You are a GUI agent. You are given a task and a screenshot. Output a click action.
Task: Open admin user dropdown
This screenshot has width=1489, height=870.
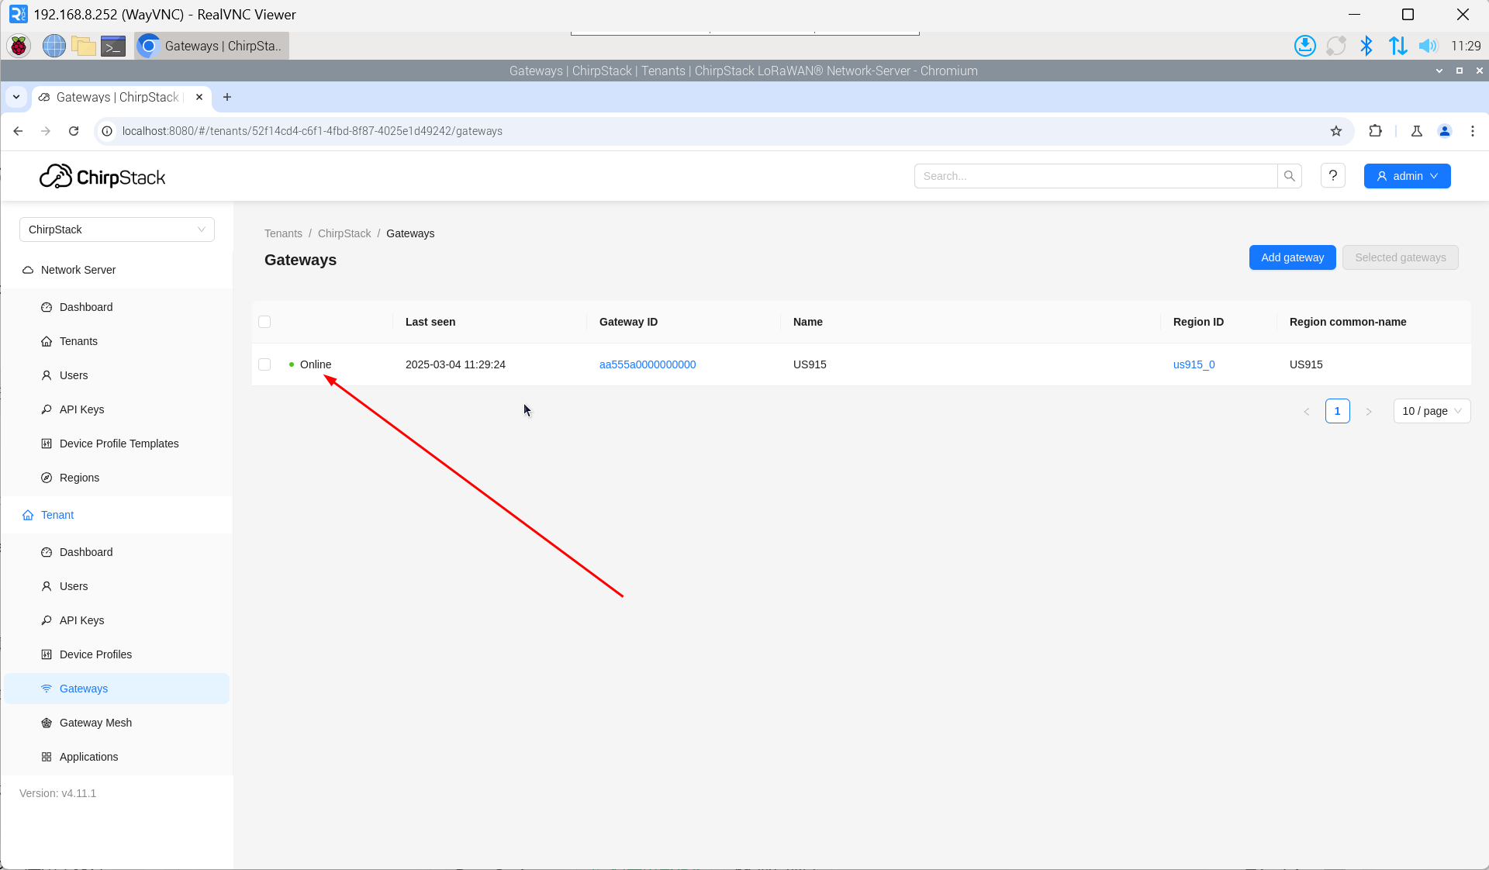tap(1407, 176)
